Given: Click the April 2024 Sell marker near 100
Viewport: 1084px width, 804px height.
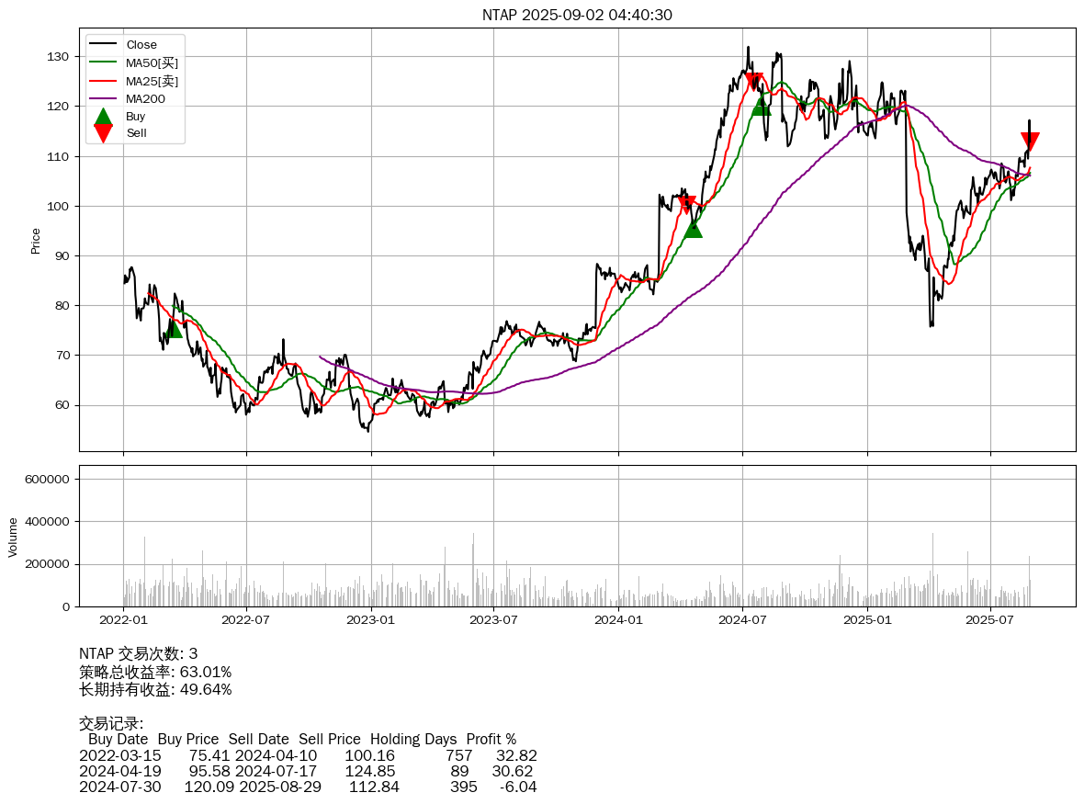Looking at the screenshot, I should click(x=686, y=205).
